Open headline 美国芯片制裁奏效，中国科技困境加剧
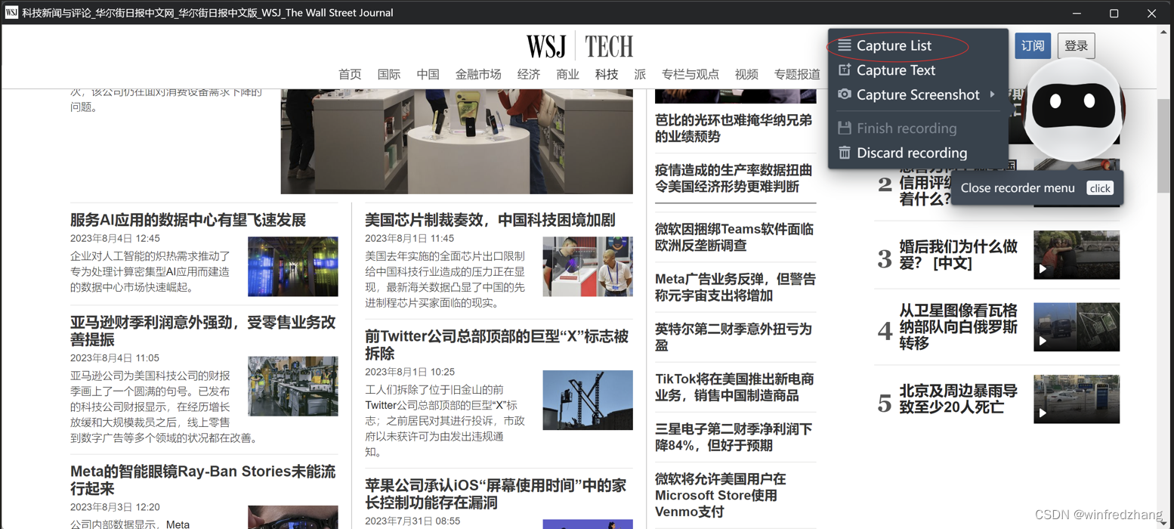1174x529 pixels. tap(490, 220)
